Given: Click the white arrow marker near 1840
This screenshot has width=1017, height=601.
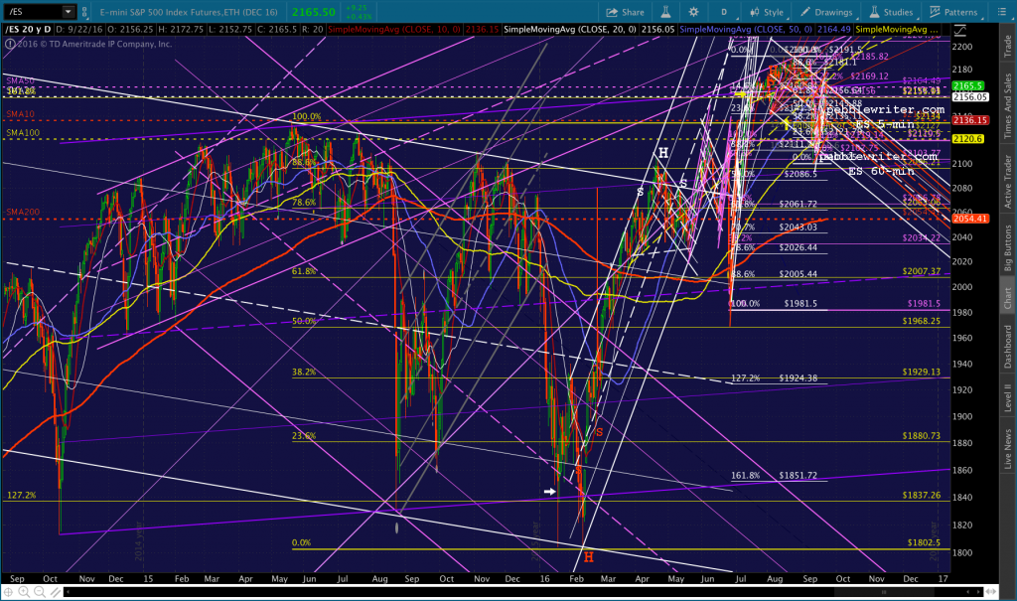Looking at the screenshot, I should click(549, 492).
